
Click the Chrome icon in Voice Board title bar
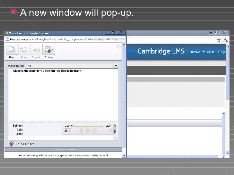[x=6, y=33]
